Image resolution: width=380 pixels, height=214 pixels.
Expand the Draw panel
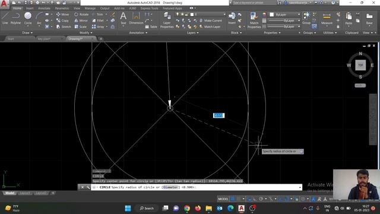point(27,33)
